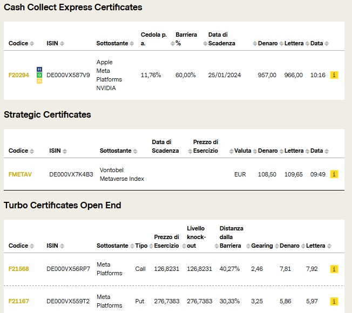Sort Strategic Certificates by Prezzo di Esercizio
The image size is (352, 313).
point(231,151)
